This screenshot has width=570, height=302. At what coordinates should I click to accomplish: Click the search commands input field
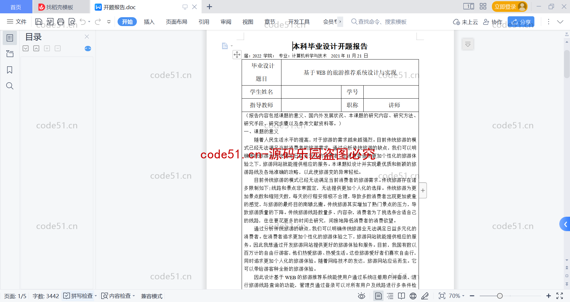(379, 22)
